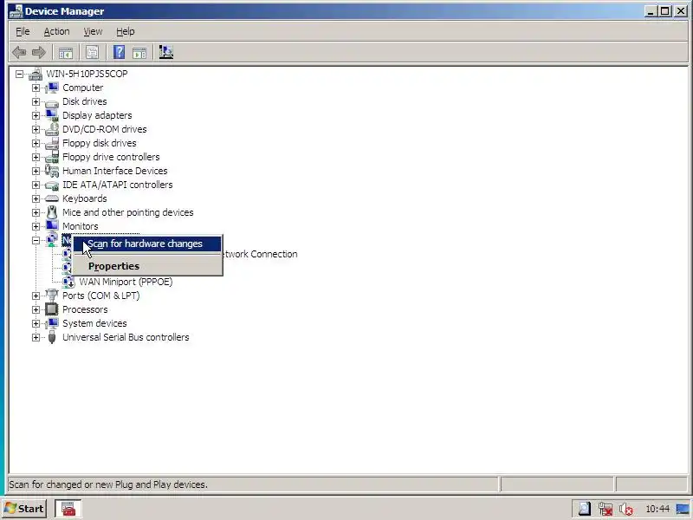Select the Monitors label
This screenshot has width=693, height=520.
81,226
